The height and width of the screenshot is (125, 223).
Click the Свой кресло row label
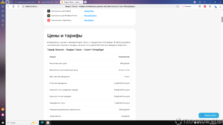(55, 116)
